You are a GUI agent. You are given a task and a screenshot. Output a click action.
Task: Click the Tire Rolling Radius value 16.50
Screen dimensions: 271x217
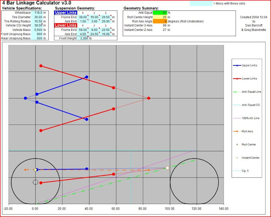pyautogui.click(x=37, y=21)
